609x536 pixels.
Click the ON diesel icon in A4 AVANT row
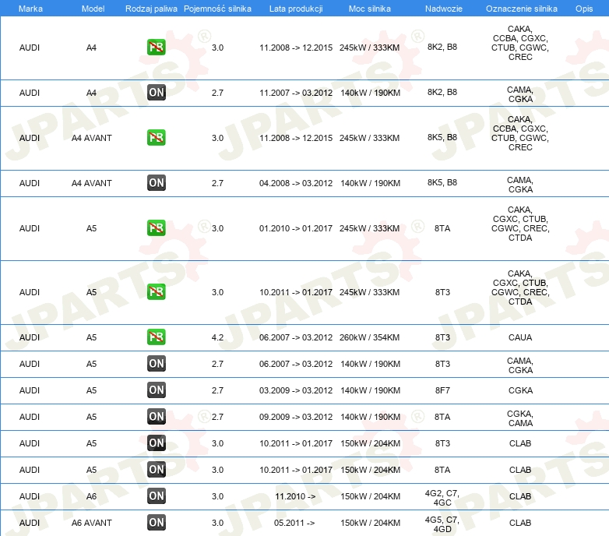pos(157,183)
